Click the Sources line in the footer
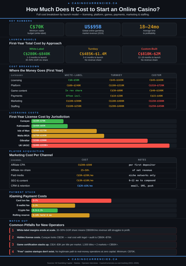This screenshot has width=186, height=266. (x=93, y=263)
